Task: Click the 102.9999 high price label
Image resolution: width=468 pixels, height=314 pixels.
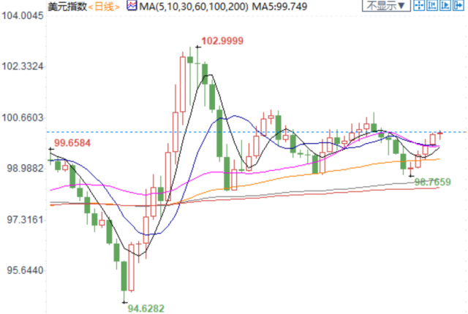Action: (222, 41)
